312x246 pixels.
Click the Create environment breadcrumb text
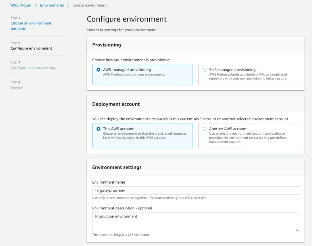(x=90, y=5)
